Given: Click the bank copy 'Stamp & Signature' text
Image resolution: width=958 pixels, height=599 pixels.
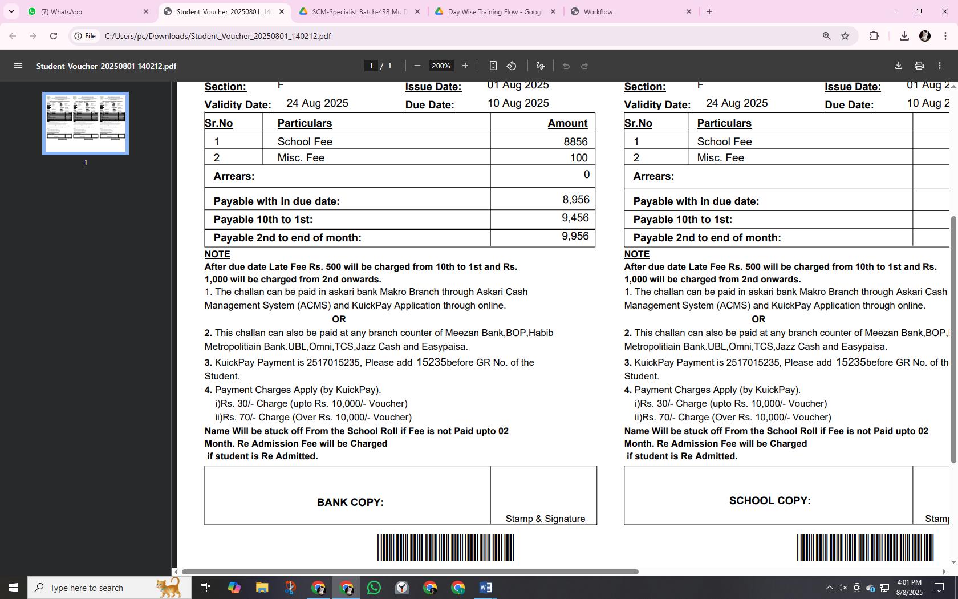Looking at the screenshot, I should click(x=545, y=519).
